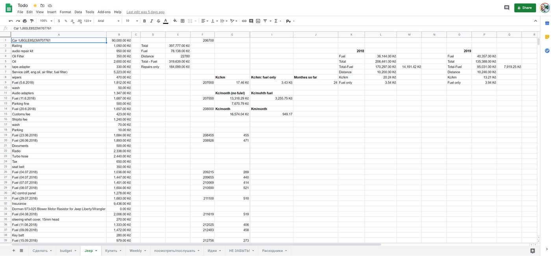
Task: Star the Todo document
Action: coord(35,6)
